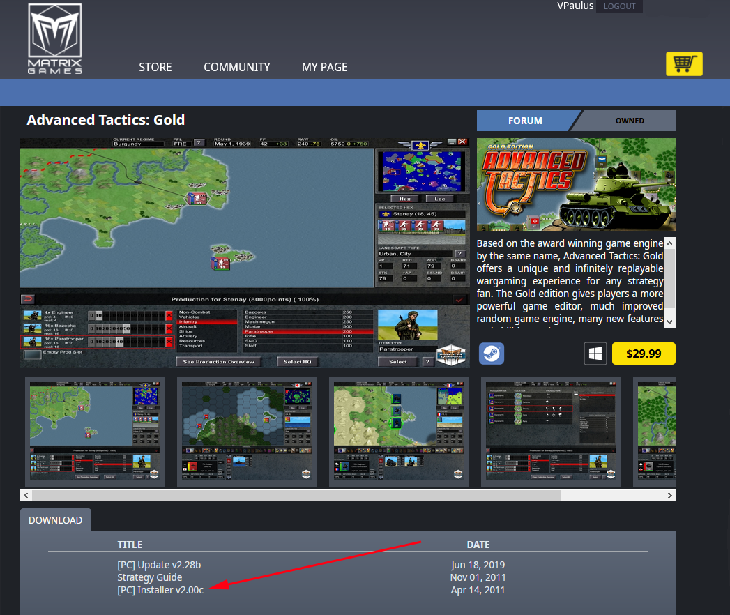Open the STORE menu
The height and width of the screenshot is (615, 730).
point(155,67)
